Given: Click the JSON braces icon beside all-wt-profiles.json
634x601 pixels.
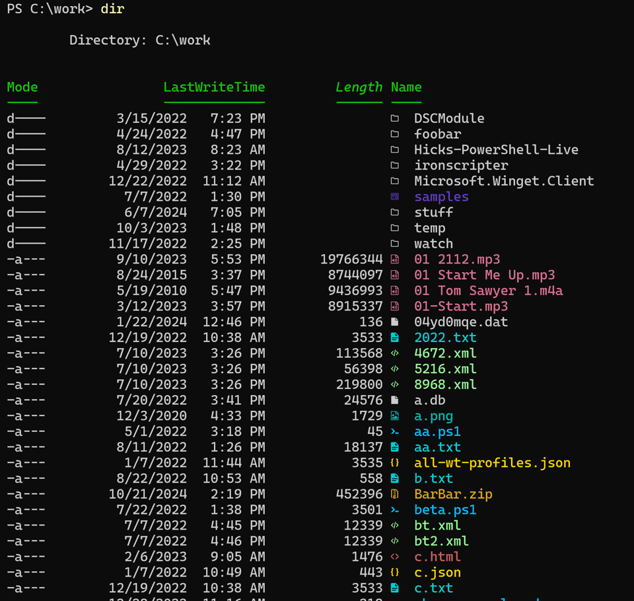Looking at the screenshot, I should (395, 463).
